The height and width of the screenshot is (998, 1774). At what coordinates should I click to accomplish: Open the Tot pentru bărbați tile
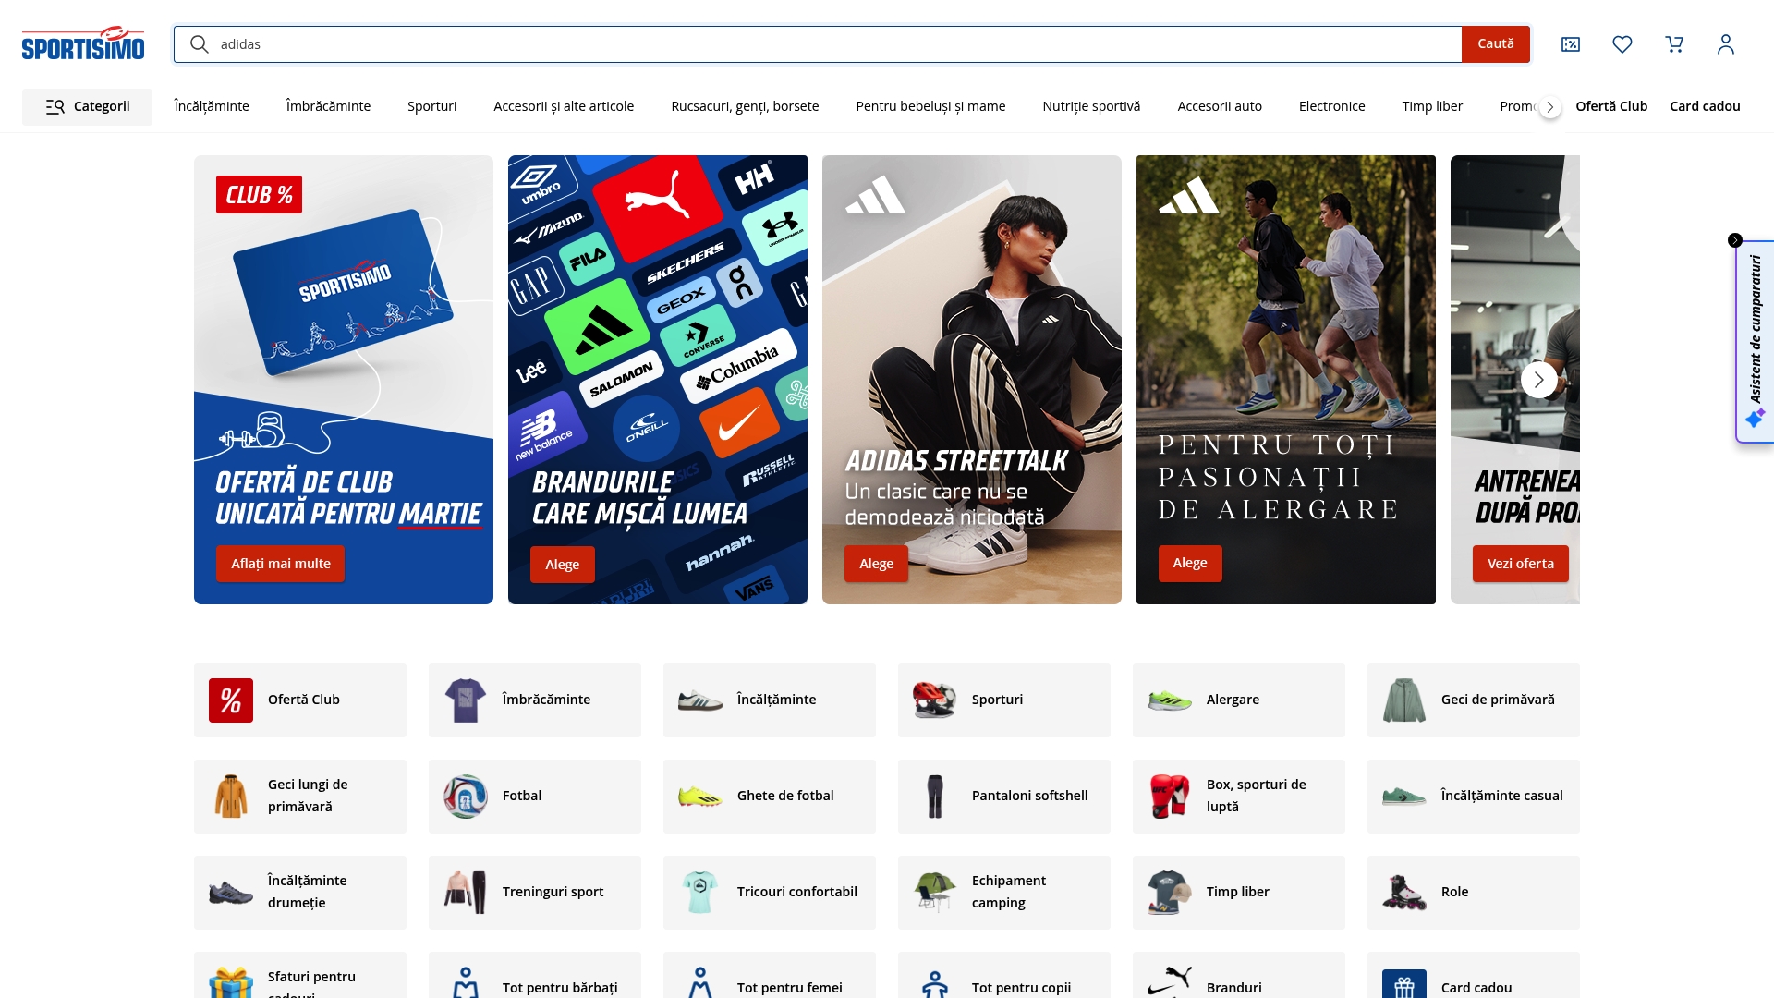[535, 976]
